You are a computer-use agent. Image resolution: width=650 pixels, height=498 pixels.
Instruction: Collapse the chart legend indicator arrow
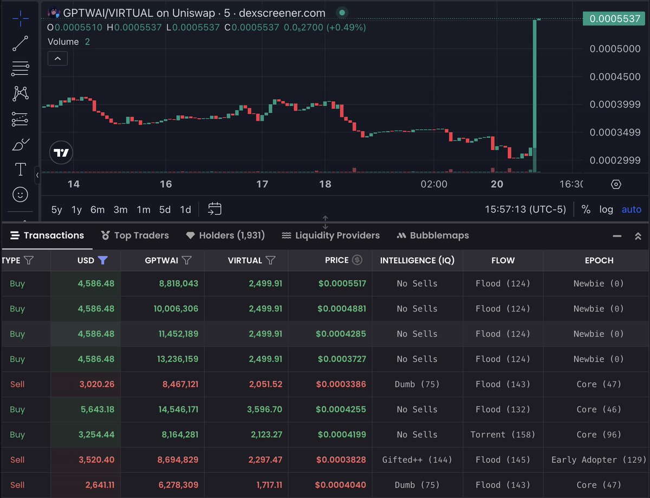pos(58,58)
